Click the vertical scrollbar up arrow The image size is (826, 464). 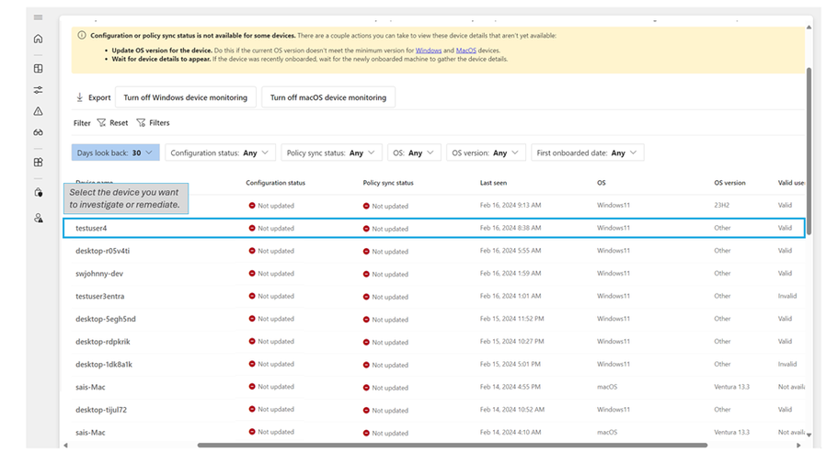click(x=809, y=28)
